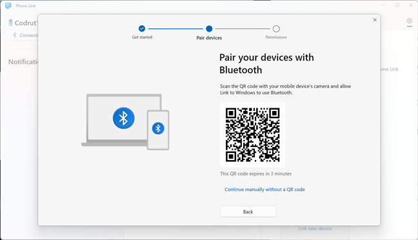Close the pairing dialog with the X

pos(375,20)
